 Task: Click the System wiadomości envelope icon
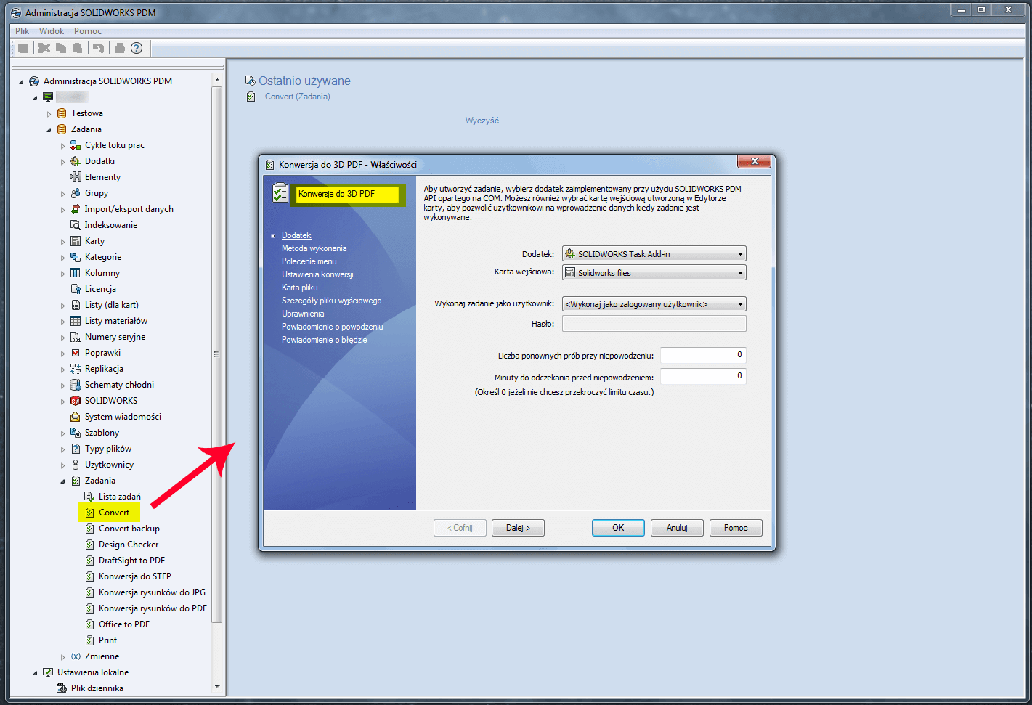(76, 417)
